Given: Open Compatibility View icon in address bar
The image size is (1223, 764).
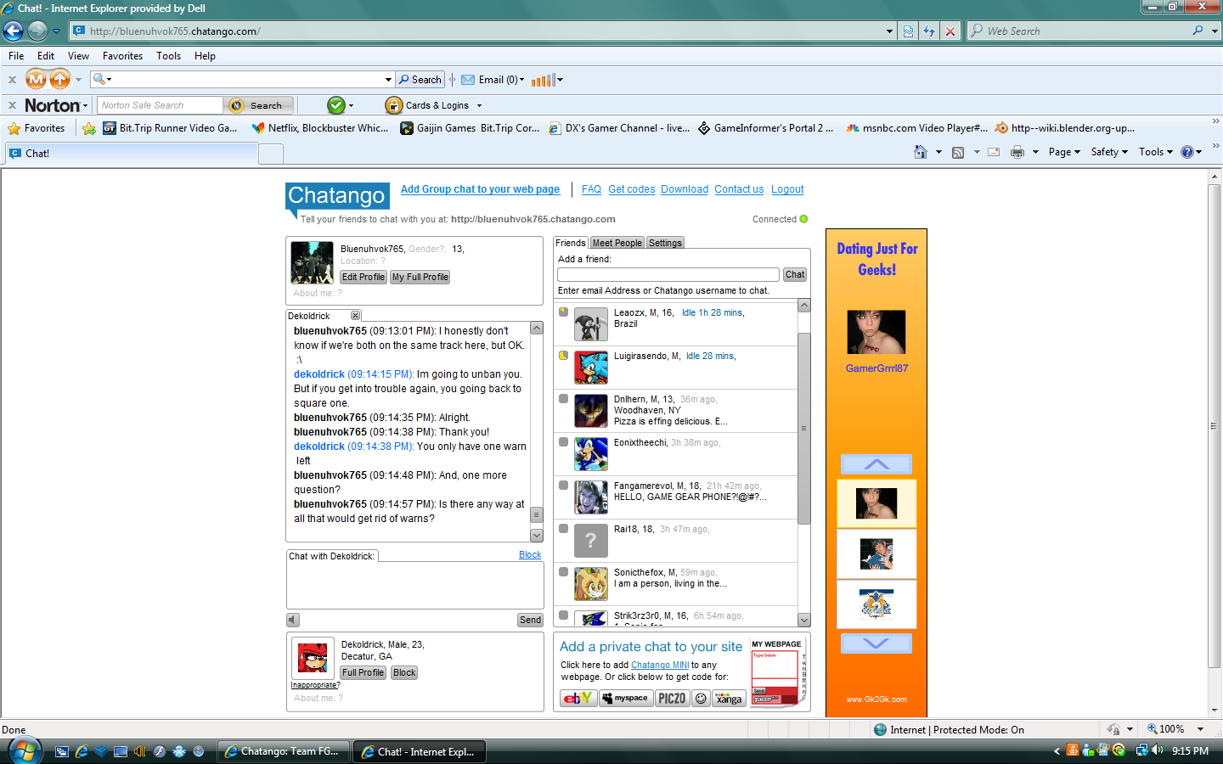Looking at the screenshot, I should point(909,31).
